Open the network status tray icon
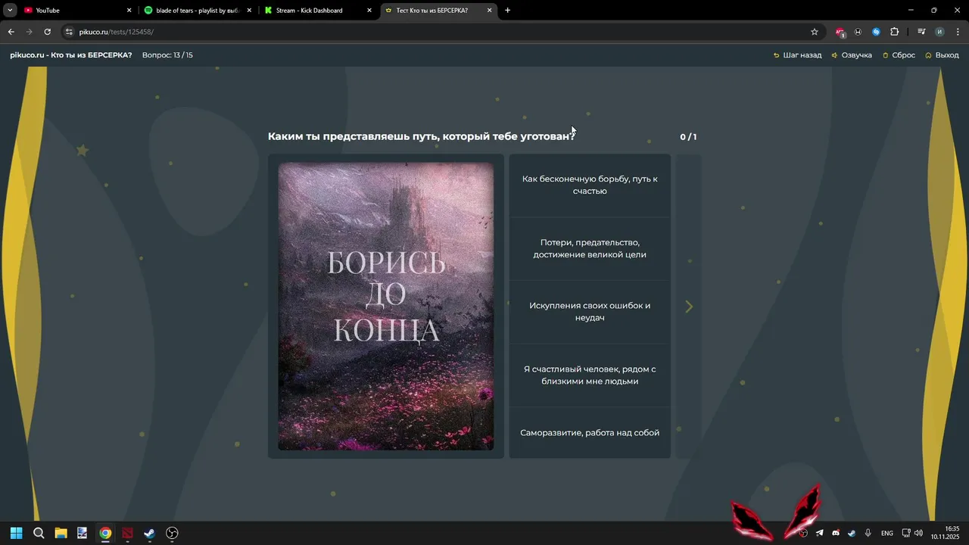This screenshot has height=545, width=969. tap(906, 533)
